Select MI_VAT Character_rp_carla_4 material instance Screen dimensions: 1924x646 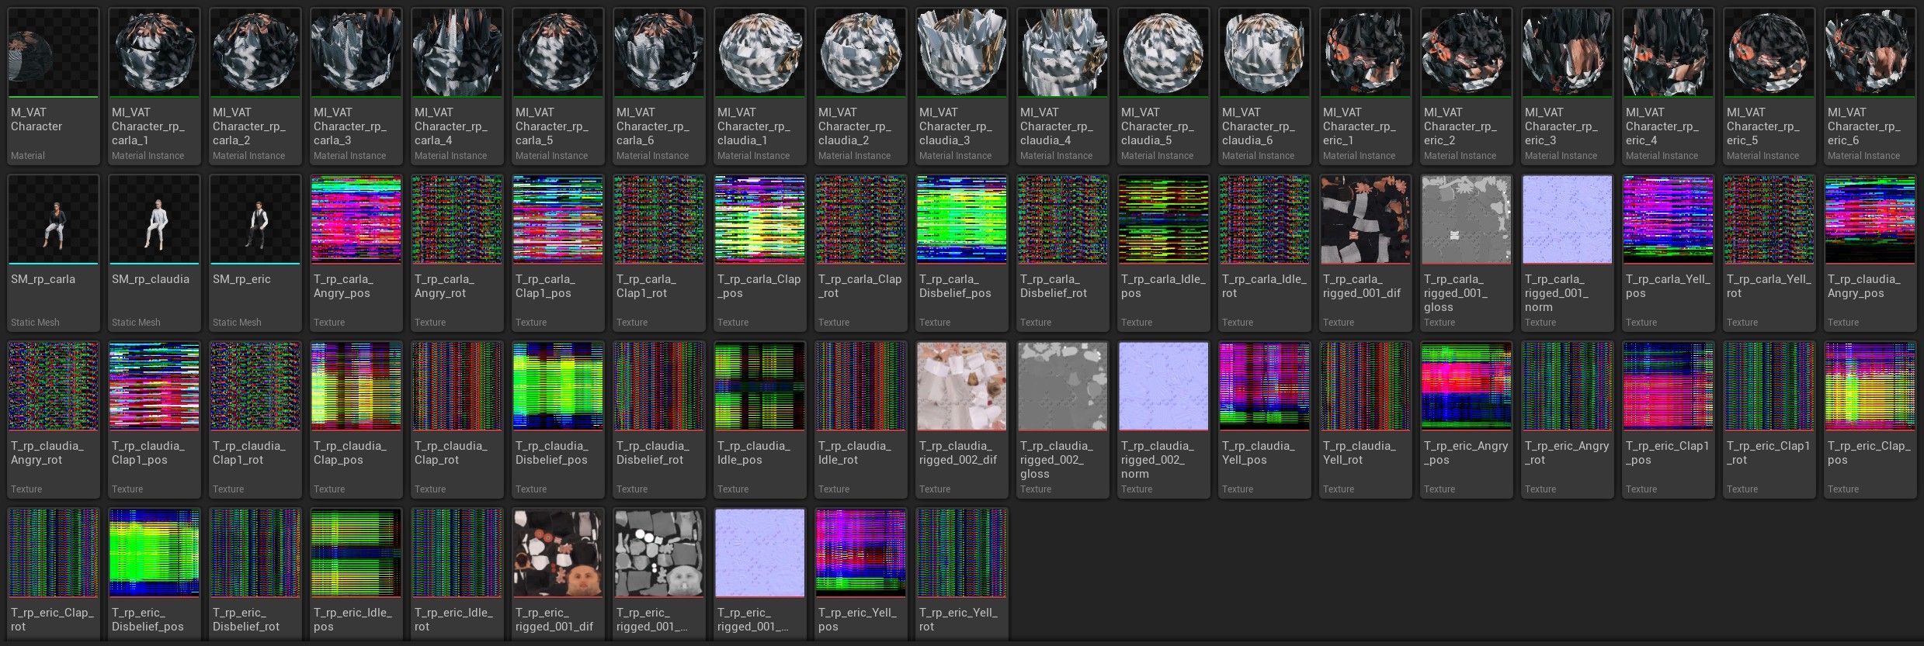[x=457, y=86]
